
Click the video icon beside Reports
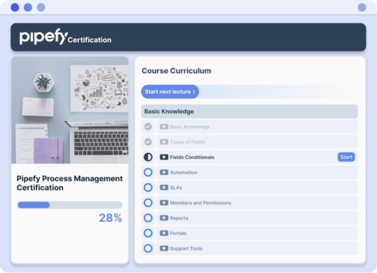point(164,218)
